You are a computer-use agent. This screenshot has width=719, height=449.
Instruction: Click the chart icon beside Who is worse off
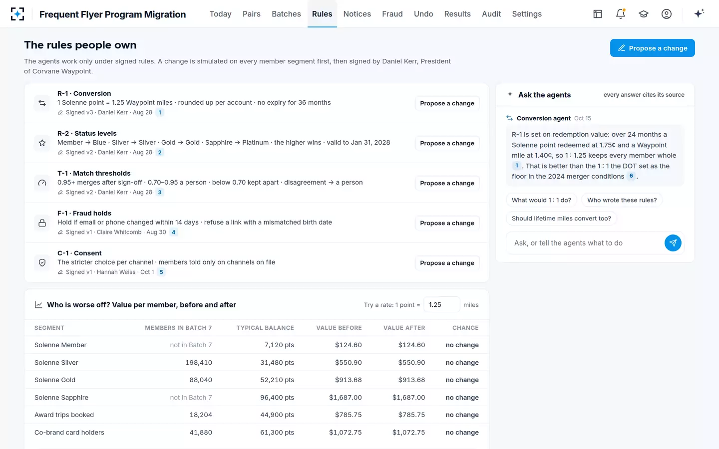tap(38, 305)
